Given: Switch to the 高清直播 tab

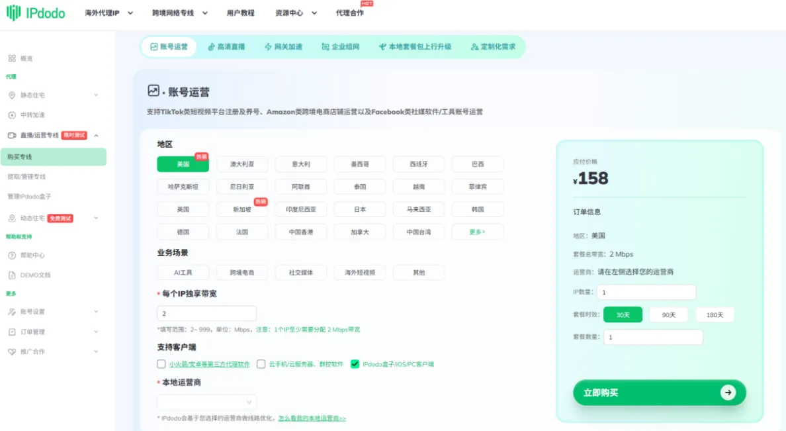Looking at the screenshot, I should (226, 47).
